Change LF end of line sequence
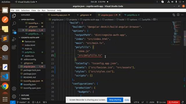The image size is (186, 104). (142, 102)
